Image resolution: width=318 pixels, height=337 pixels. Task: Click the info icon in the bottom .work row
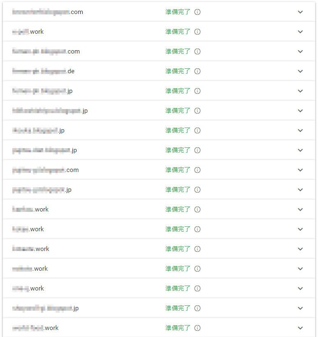197,328
